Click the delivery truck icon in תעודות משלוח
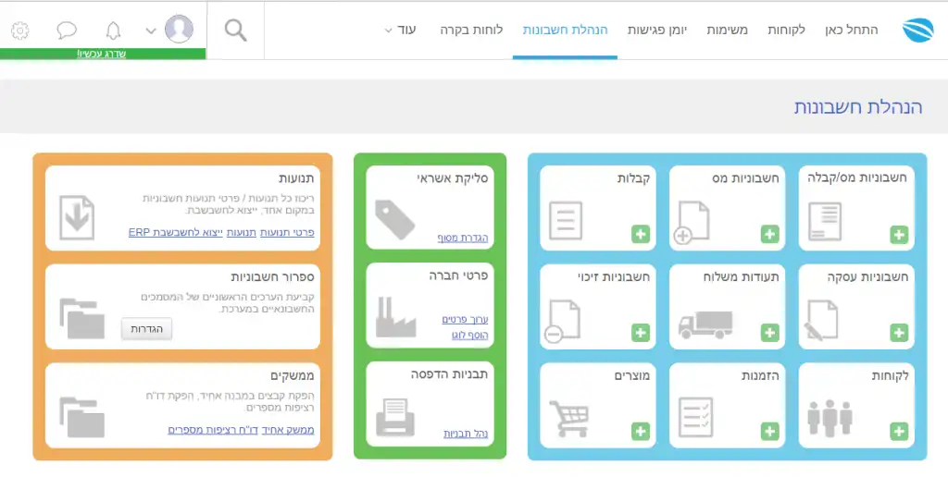The width and height of the screenshot is (948, 477). click(705, 324)
